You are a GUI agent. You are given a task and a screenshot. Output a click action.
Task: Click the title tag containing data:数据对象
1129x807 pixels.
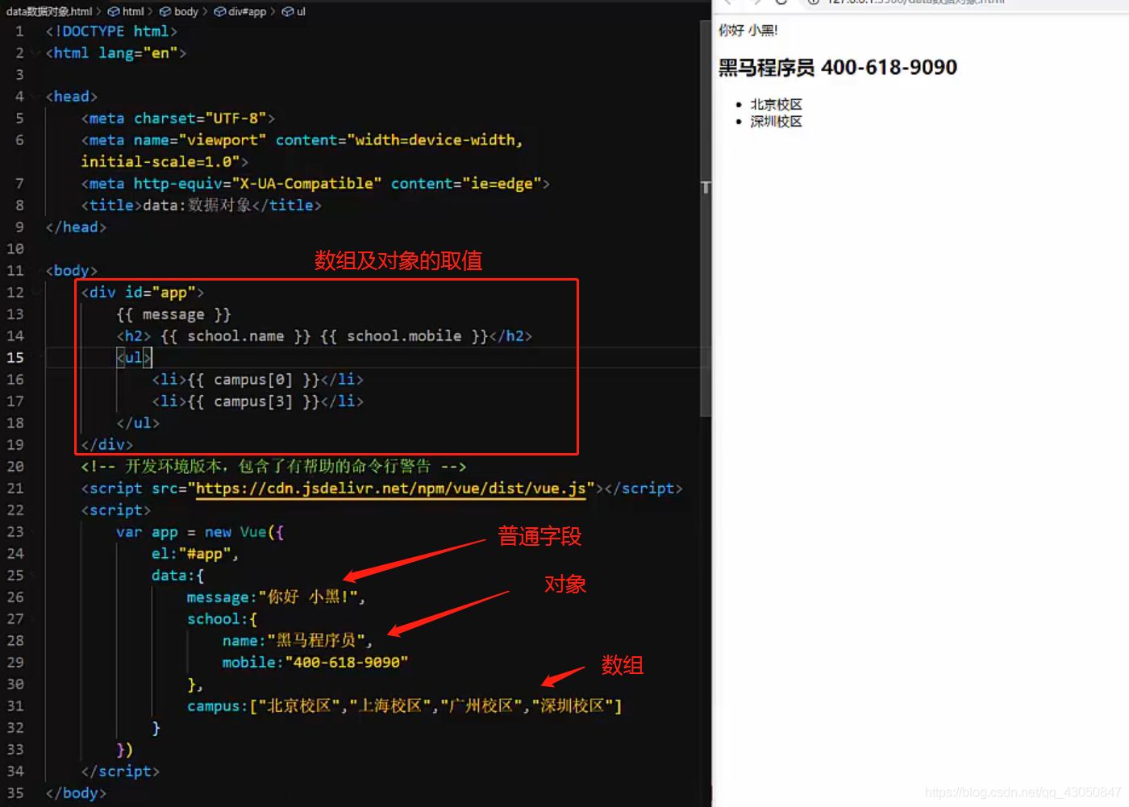(x=201, y=206)
